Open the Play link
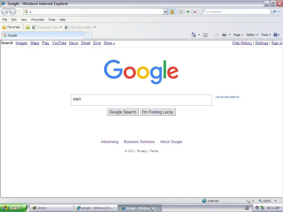Screen dimensions: 283x212 46,43
